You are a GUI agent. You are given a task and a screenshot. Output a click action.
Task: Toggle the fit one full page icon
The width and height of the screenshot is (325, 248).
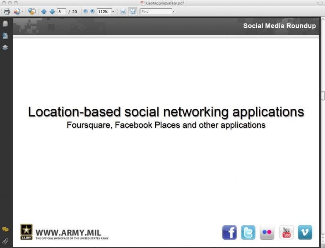click(x=132, y=12)
